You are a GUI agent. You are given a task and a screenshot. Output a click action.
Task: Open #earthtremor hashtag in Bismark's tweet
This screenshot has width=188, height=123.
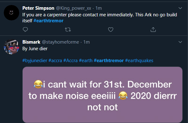pyautogui.click(x=109, y=61)
